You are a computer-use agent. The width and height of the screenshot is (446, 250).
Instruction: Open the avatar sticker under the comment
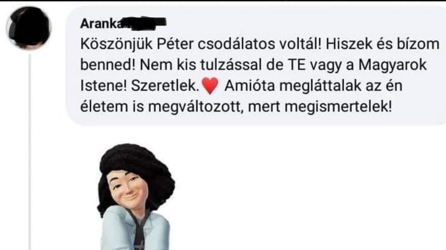(x=136, y=197)
